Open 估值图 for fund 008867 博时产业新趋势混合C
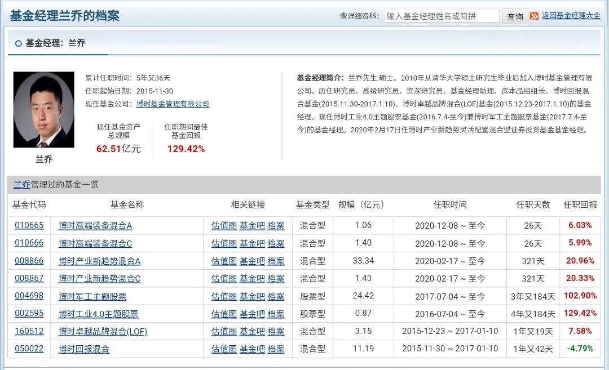Screen dimensions: 609x370 (223, 279)
